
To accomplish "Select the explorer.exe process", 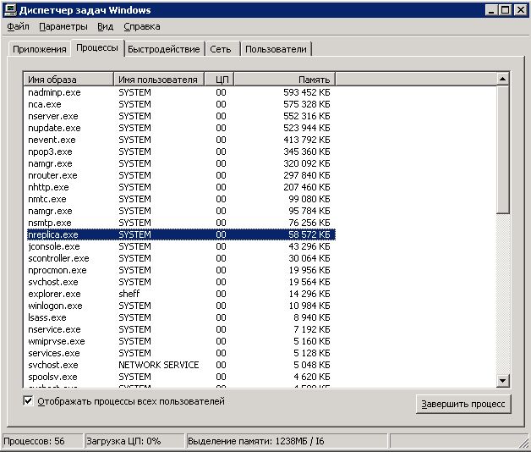I will pyautogui.click(x=179, y=294).
